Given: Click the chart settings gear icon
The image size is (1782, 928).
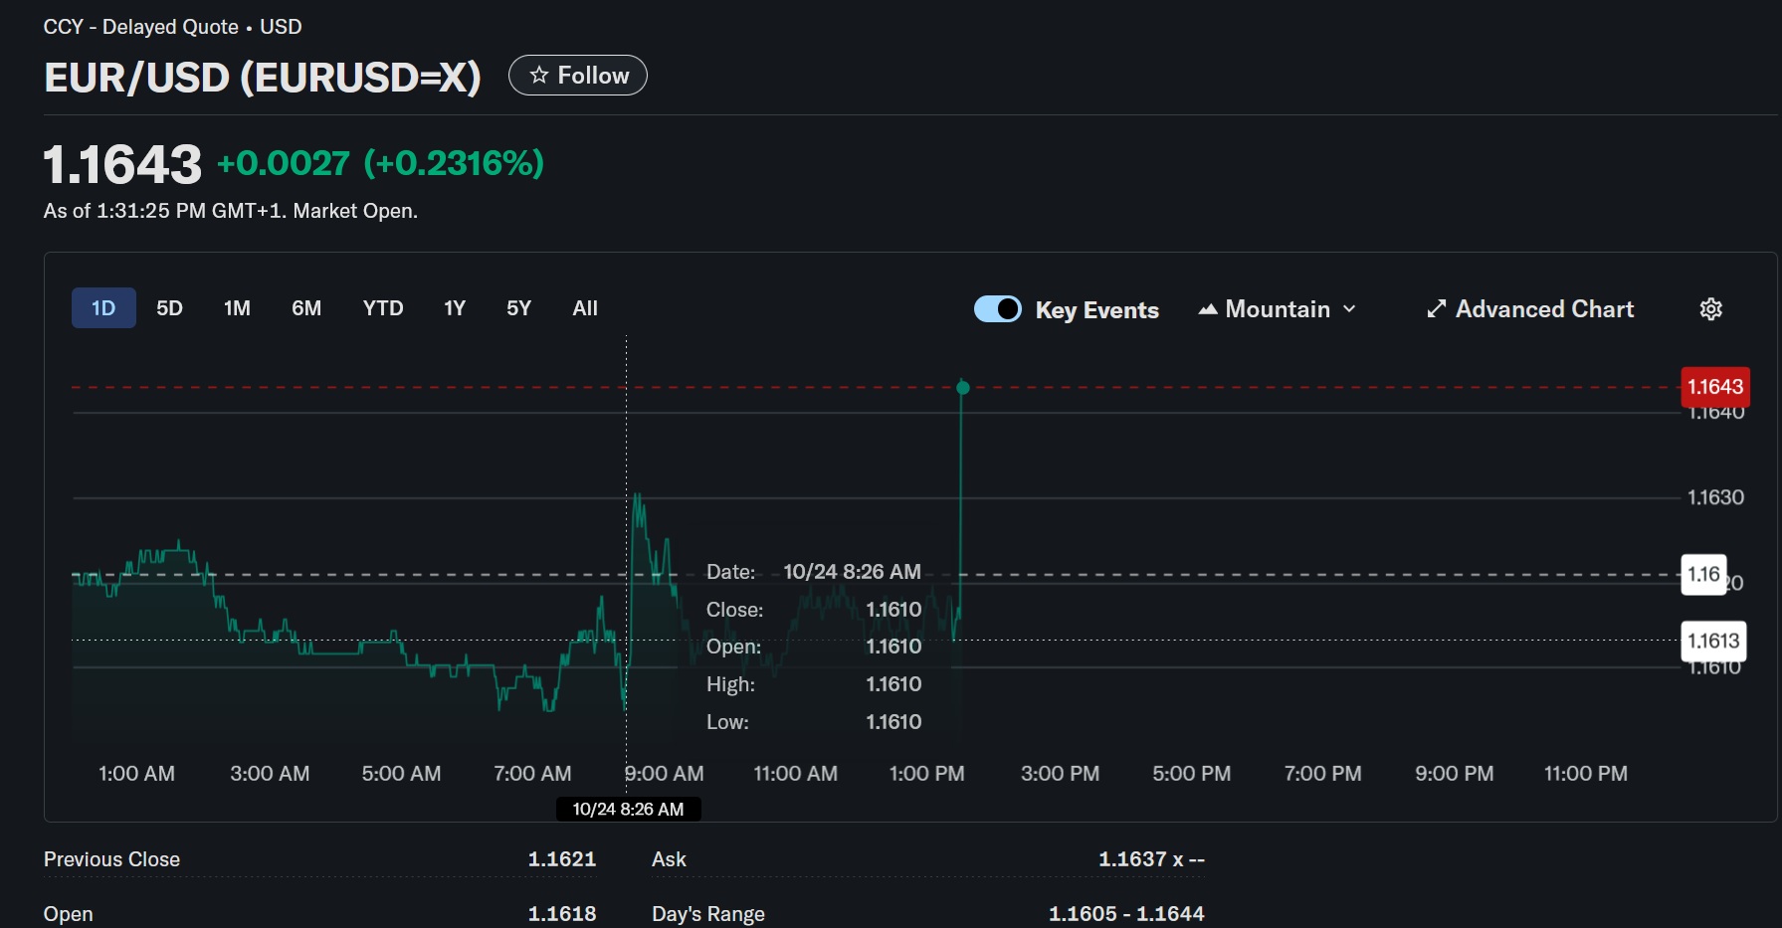Looking at the screenshot, I should (x=1710, y=309).
